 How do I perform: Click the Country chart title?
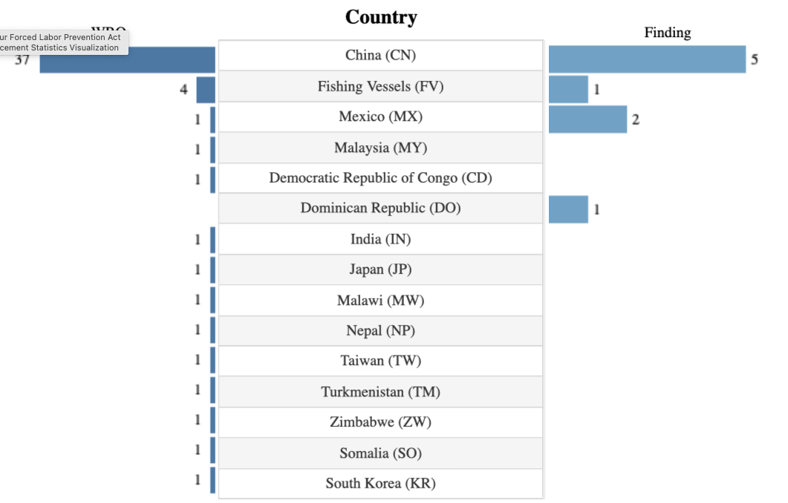tap(381, 17)
